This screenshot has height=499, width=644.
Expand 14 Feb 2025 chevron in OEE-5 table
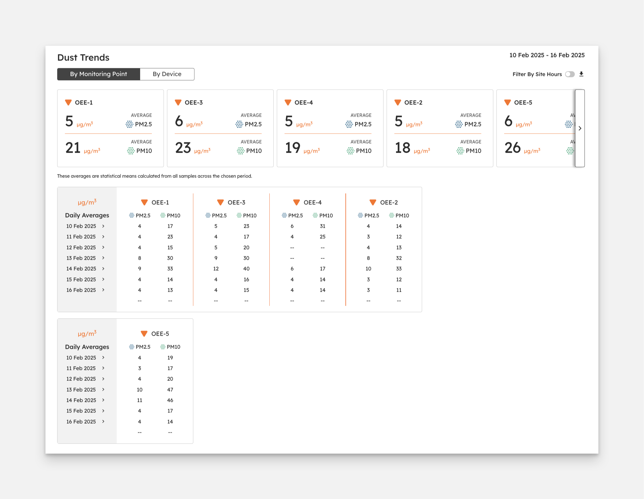pyautogui.click(x=103, y=400)
